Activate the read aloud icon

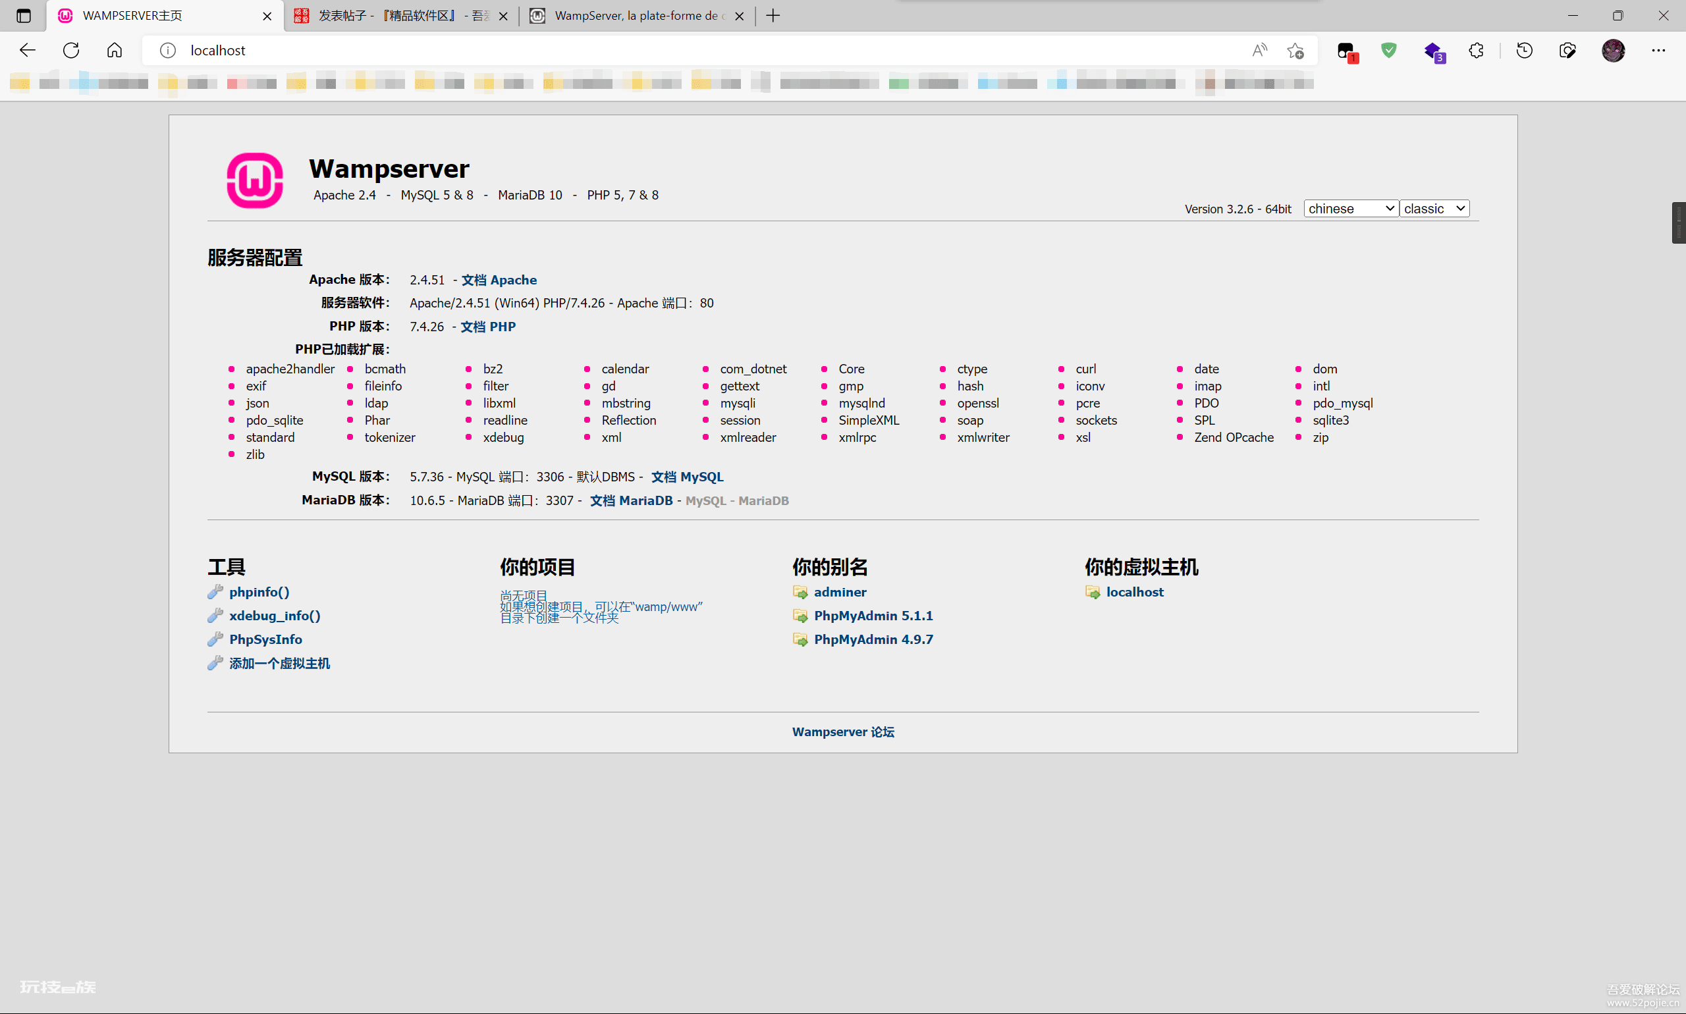(x=1259, y=50)
